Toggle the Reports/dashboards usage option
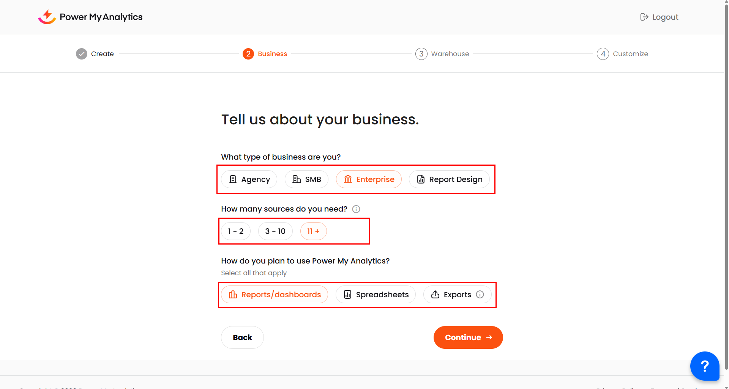This screenshot has height=389, width=729. tap(275, 295)
